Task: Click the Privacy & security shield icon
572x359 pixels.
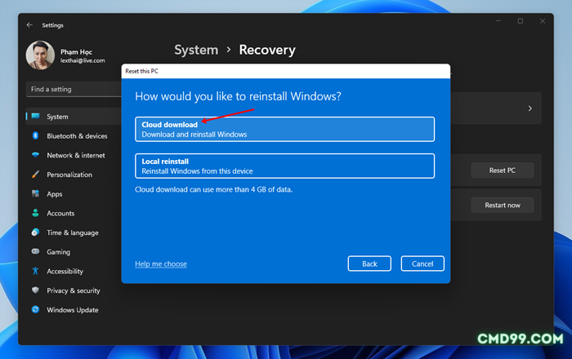Action: [35, 290]
